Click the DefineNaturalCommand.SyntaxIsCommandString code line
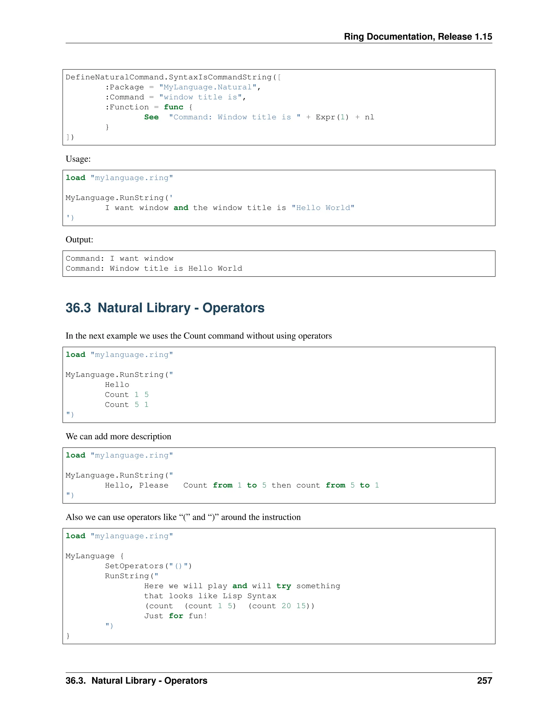The height and width of the screenshot is (722, 558). pos(173,77)
